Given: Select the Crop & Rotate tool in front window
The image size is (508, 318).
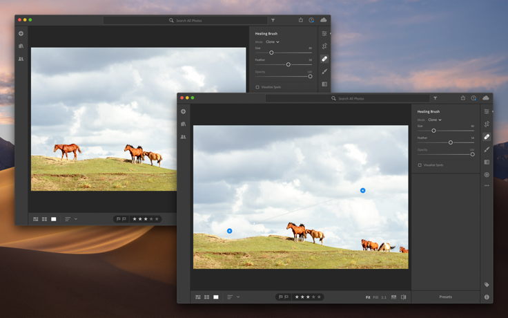Looking at the screenshot, I should pyautogui.click(x=487, y=124).
